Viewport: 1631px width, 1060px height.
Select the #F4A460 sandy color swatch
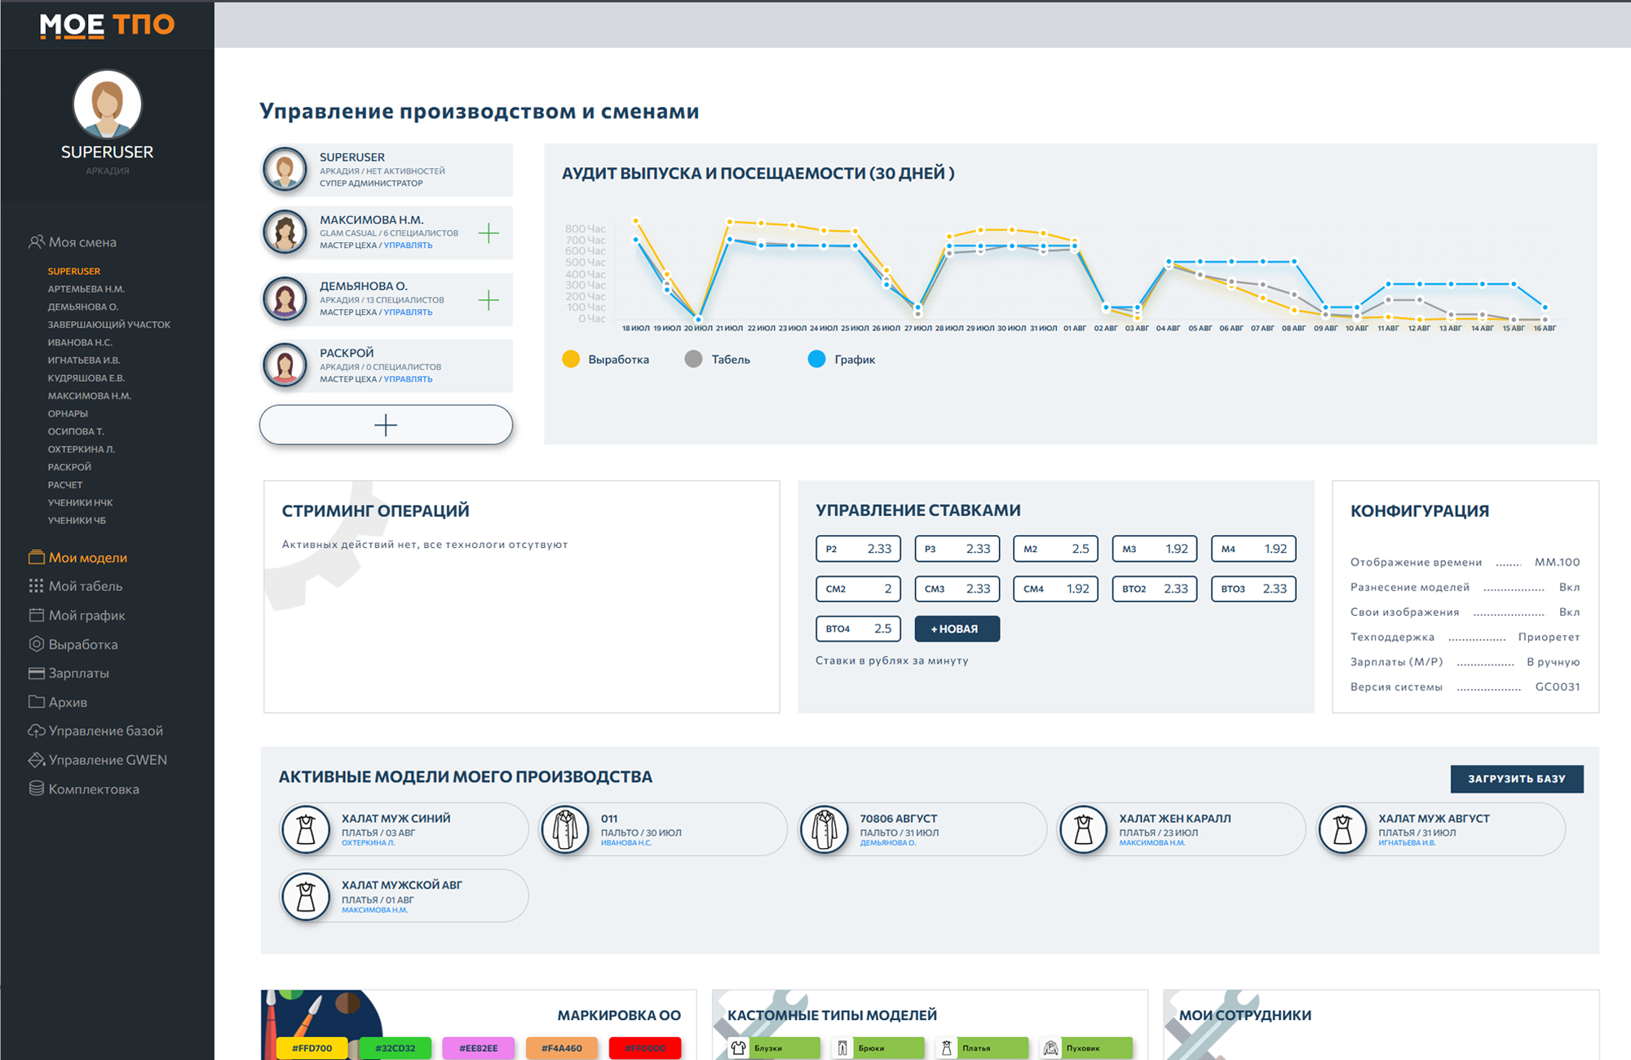coord(562,1049)
